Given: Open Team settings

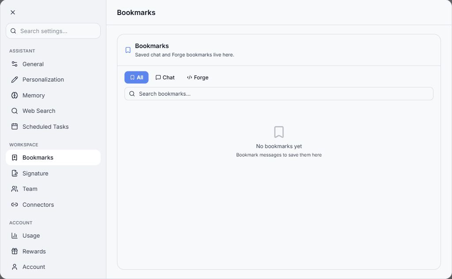Looking at the screenshot, I should [x=53, y=189].
